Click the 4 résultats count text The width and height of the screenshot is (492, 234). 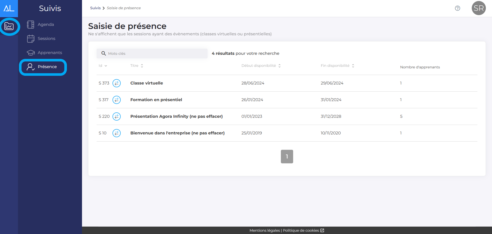click(223, 53)
